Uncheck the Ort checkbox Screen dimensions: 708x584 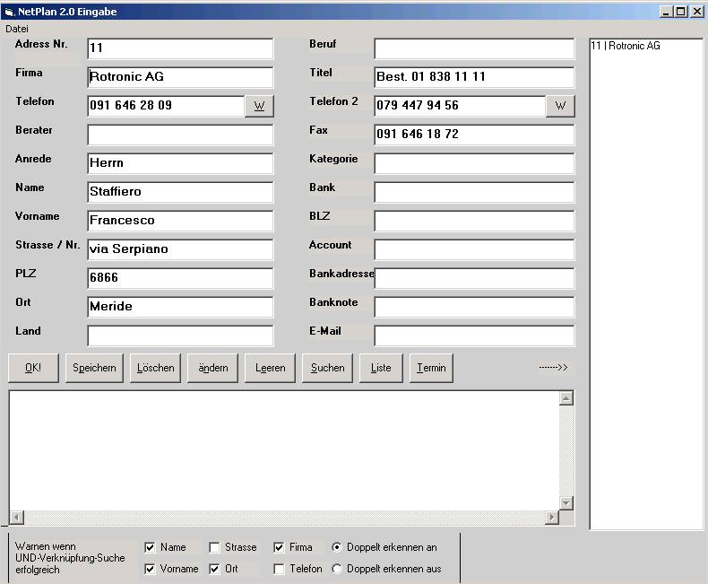click(214, 569)
